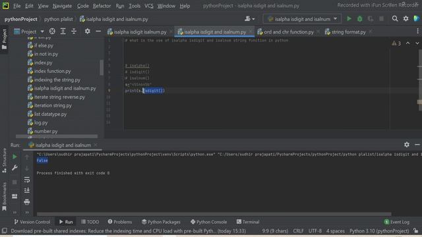Open the Problems tool window
The height and width of the screenshot is (237, 422).
[x=120, y=222]
